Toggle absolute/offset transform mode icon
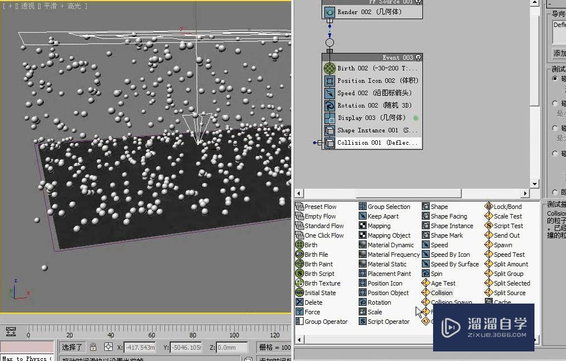 point(108,347)
